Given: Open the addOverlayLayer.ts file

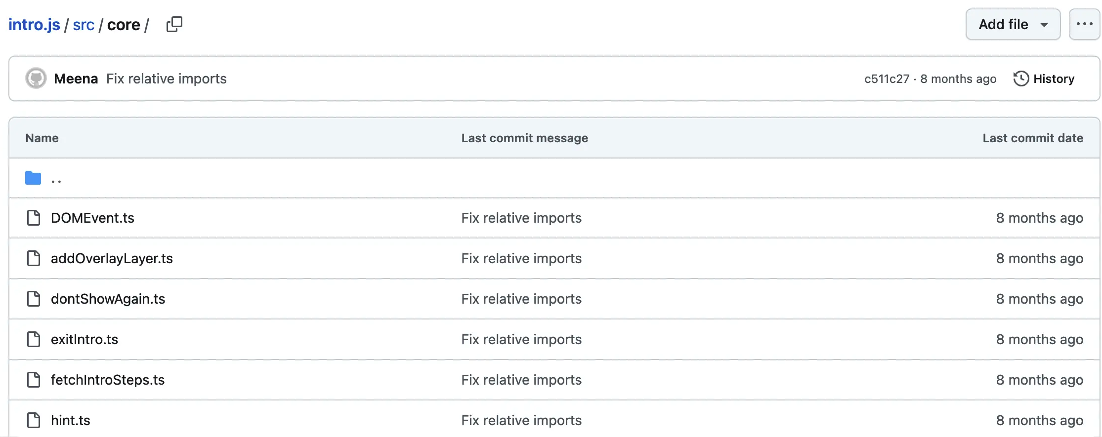Looking at the screenshot, I should [112, 258].
